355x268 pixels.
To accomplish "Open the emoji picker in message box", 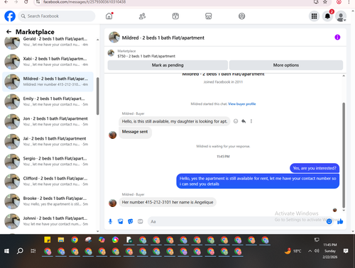I will pos(329,221).
